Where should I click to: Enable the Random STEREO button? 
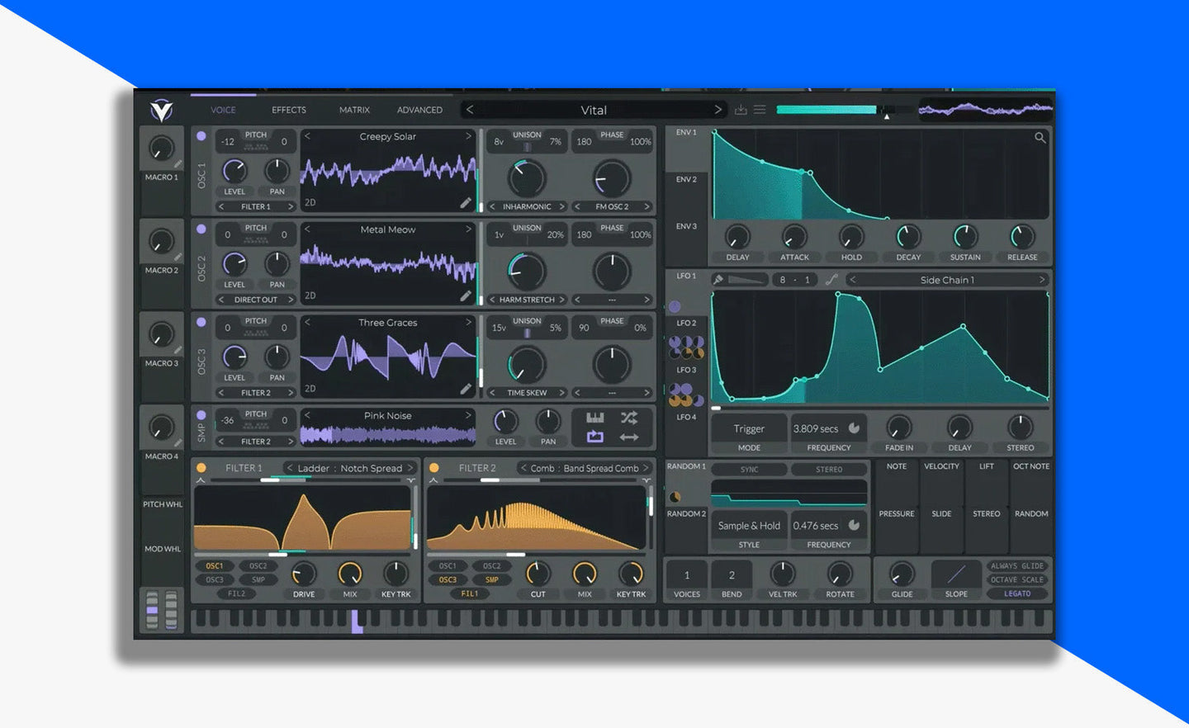tap(829, 469)
